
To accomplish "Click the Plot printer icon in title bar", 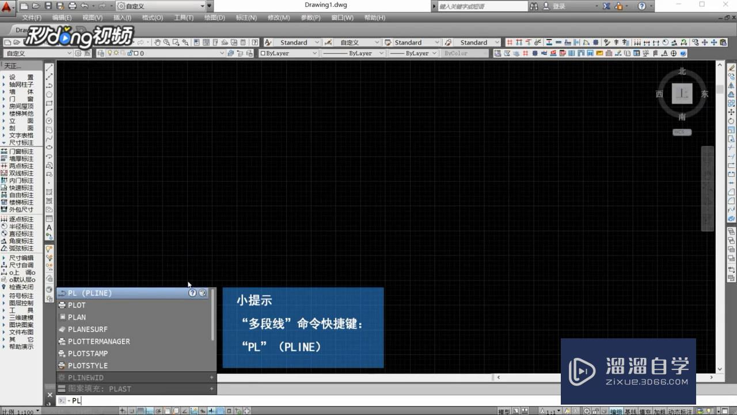I will coord(72,6).
